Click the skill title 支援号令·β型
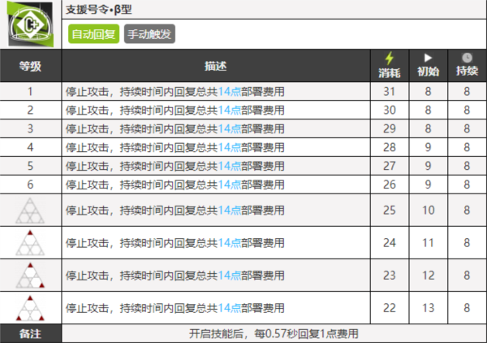 point(99,10)
